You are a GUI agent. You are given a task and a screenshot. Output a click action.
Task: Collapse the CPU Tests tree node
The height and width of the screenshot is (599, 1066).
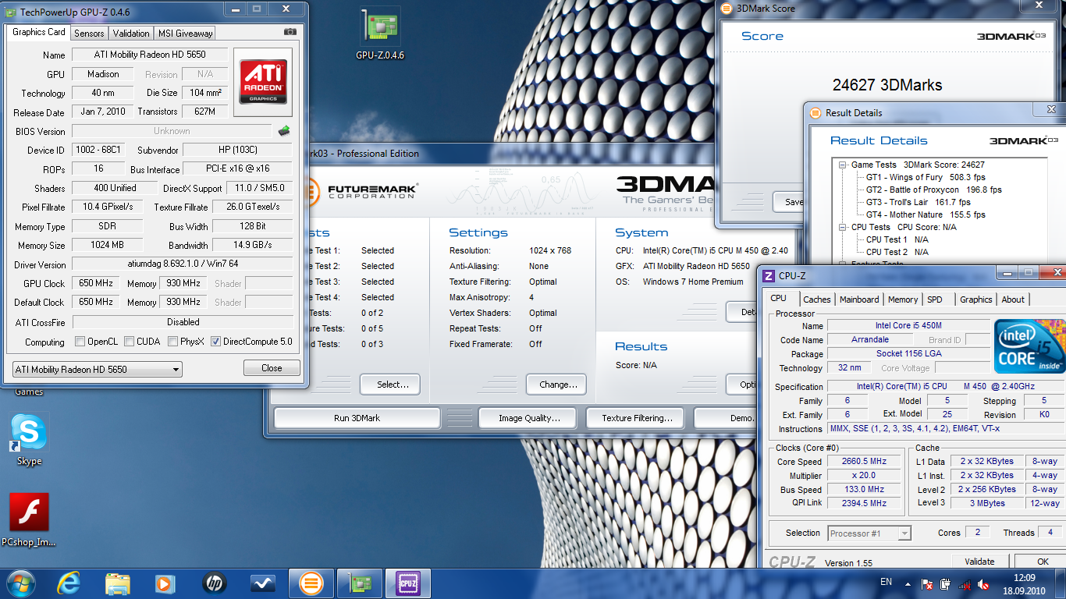[x=843, y=227]
